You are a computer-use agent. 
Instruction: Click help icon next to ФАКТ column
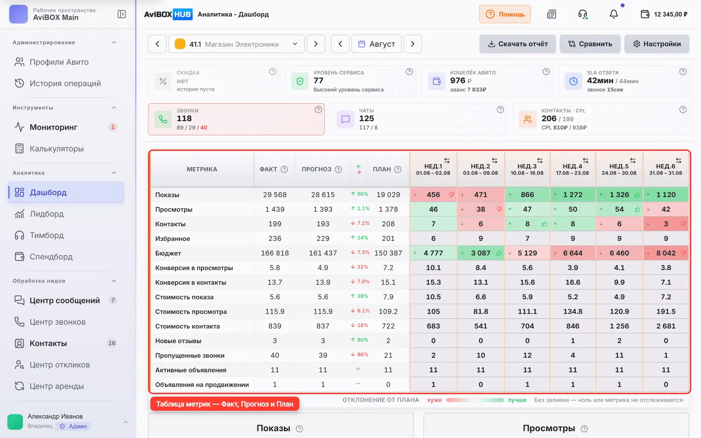[284, 169]
